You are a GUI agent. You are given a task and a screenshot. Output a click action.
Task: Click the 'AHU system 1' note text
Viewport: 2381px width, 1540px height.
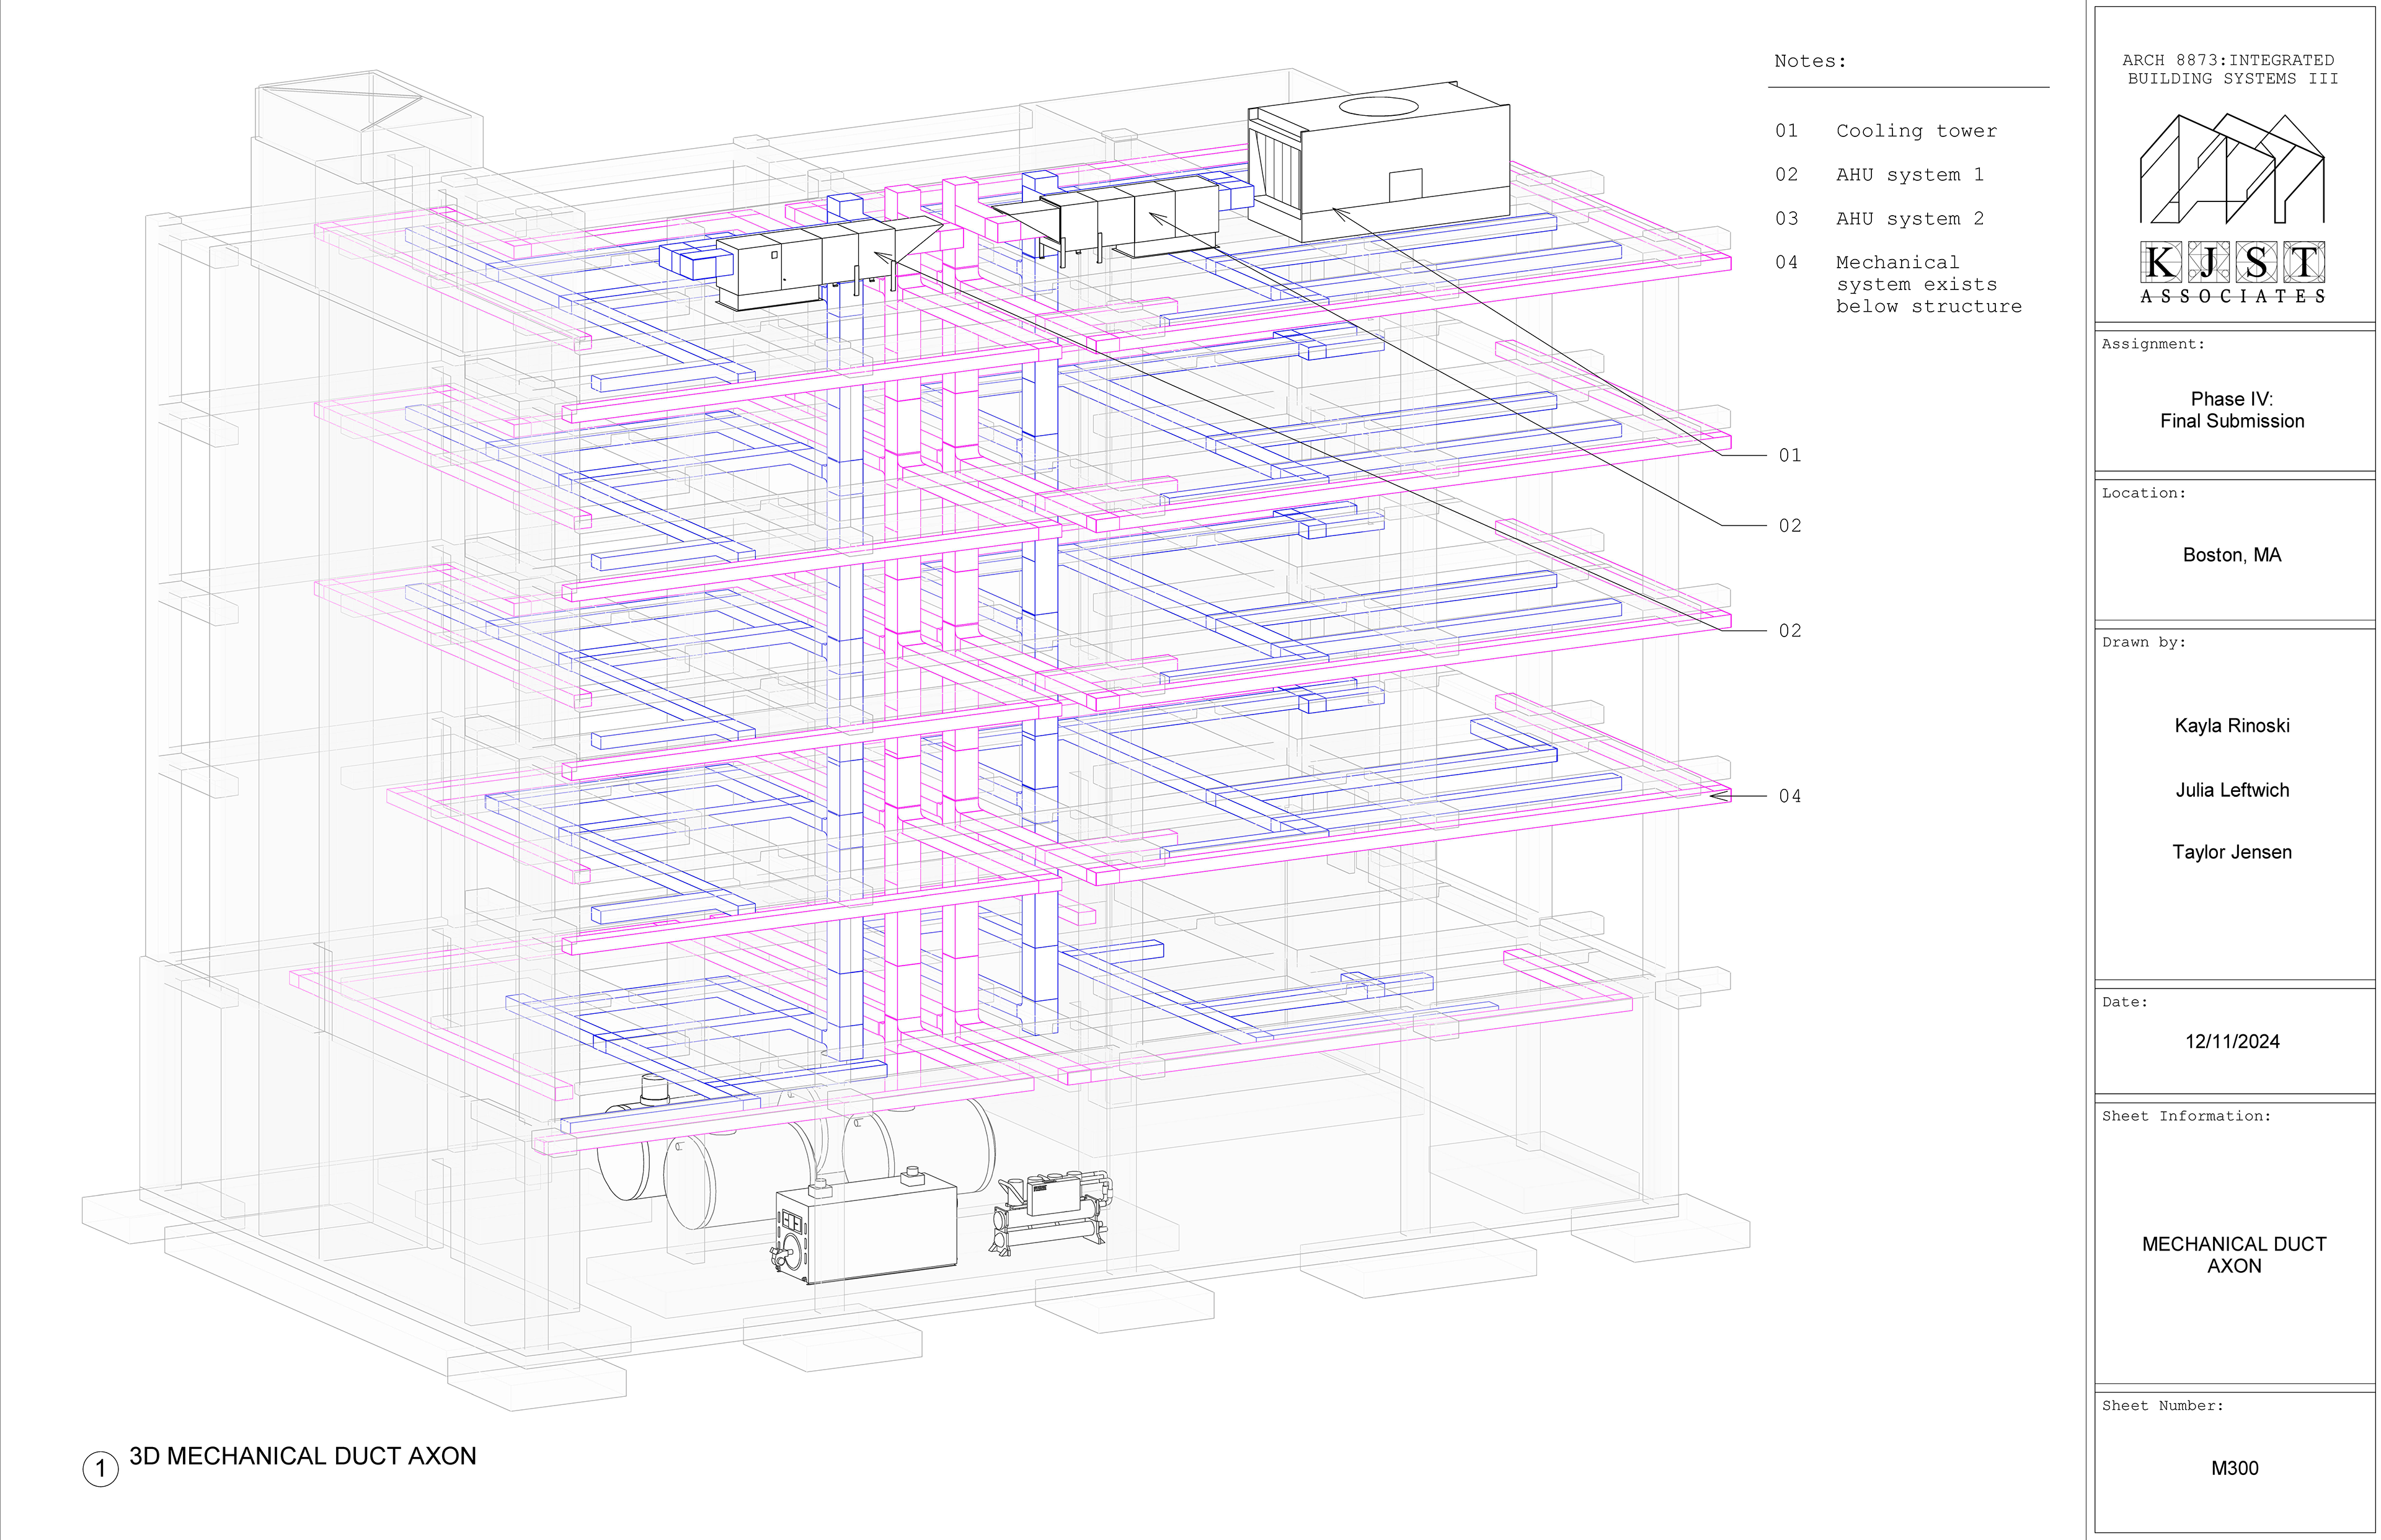pyautogui.click(x=1909, y=175)
